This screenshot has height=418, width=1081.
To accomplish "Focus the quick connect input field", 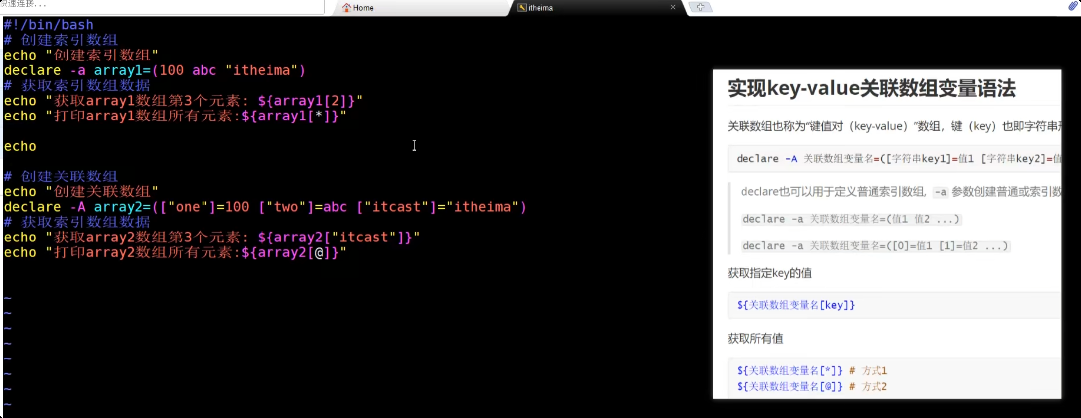I will coord(162,6).
